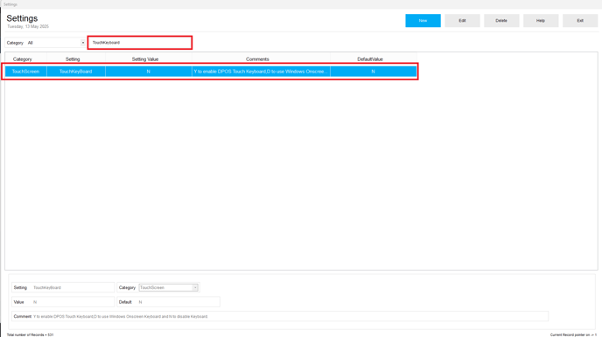Viewport: 602px width, 337px height.
Task: Sort by the Category column header
Action: pyautogui.click(x=22, y=59)
